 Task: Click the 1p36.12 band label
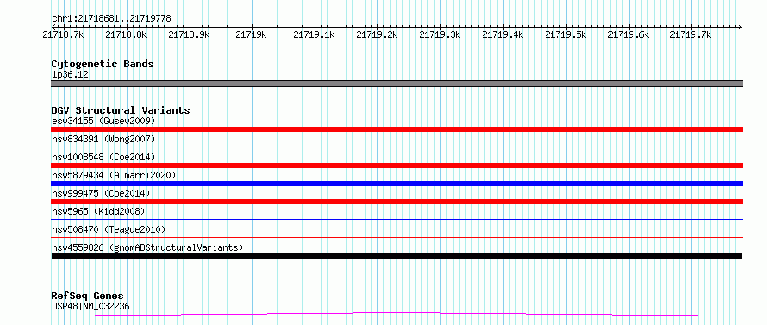pos(70,75)
